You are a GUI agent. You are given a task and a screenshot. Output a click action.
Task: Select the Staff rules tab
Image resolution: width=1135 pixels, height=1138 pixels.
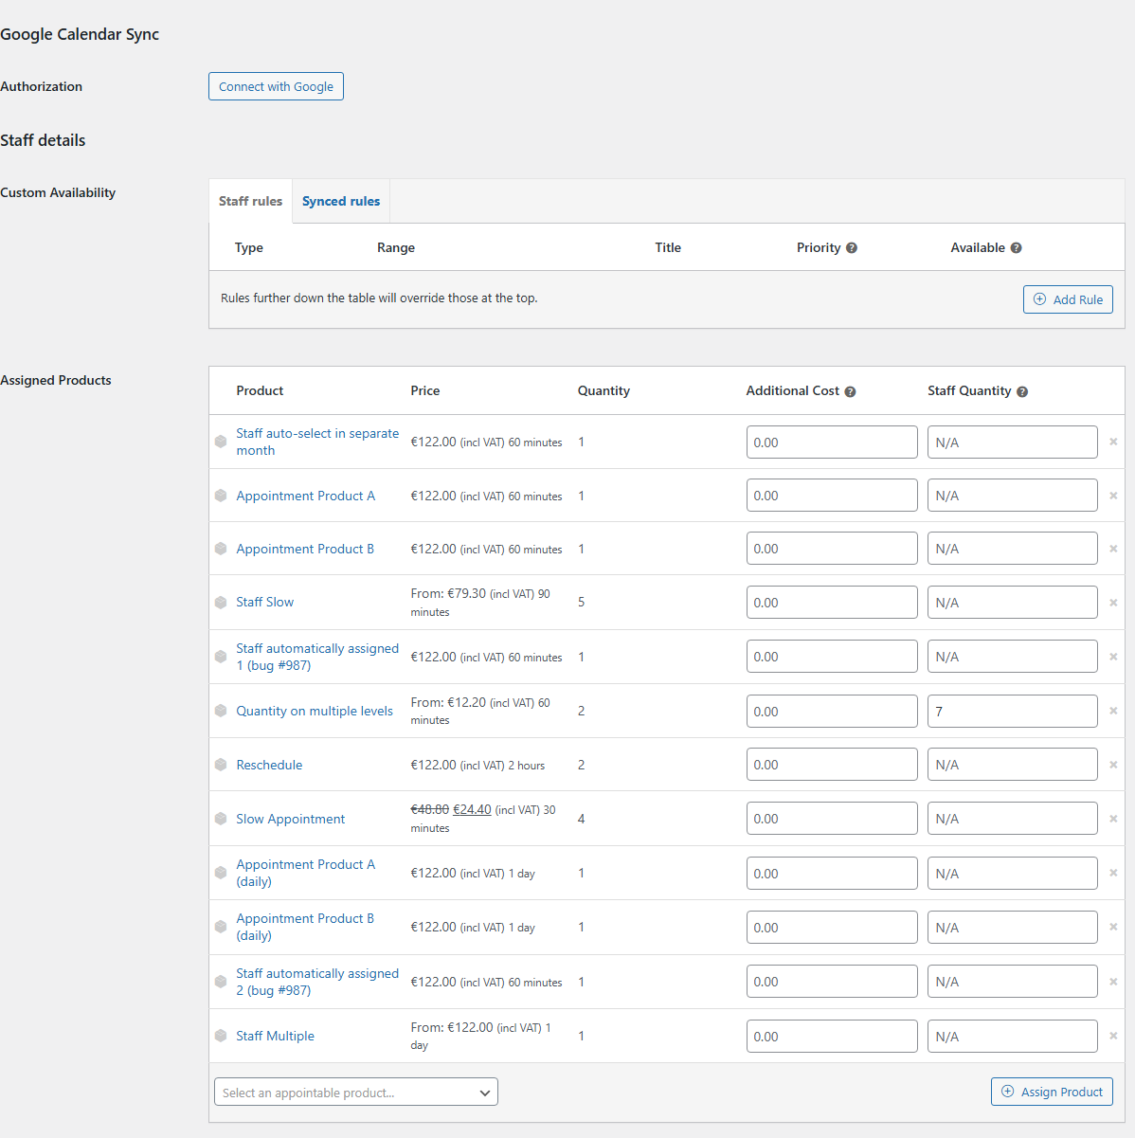click(250, 201)
